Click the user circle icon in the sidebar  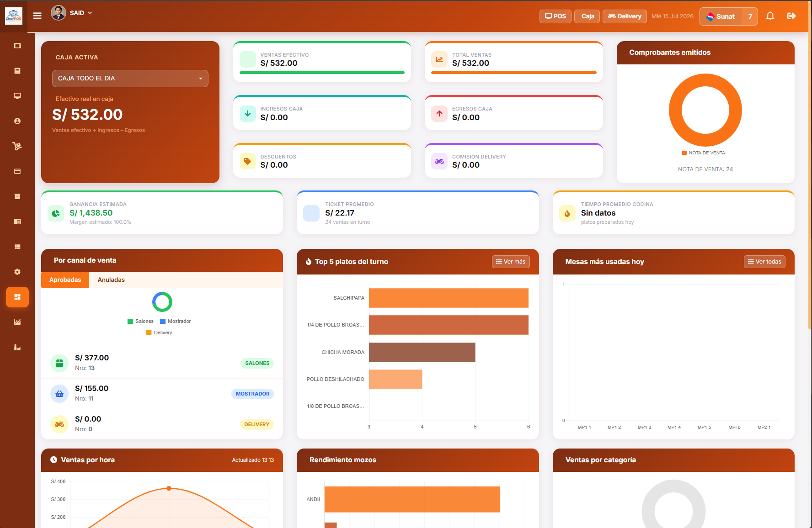(x=17, y=121)
